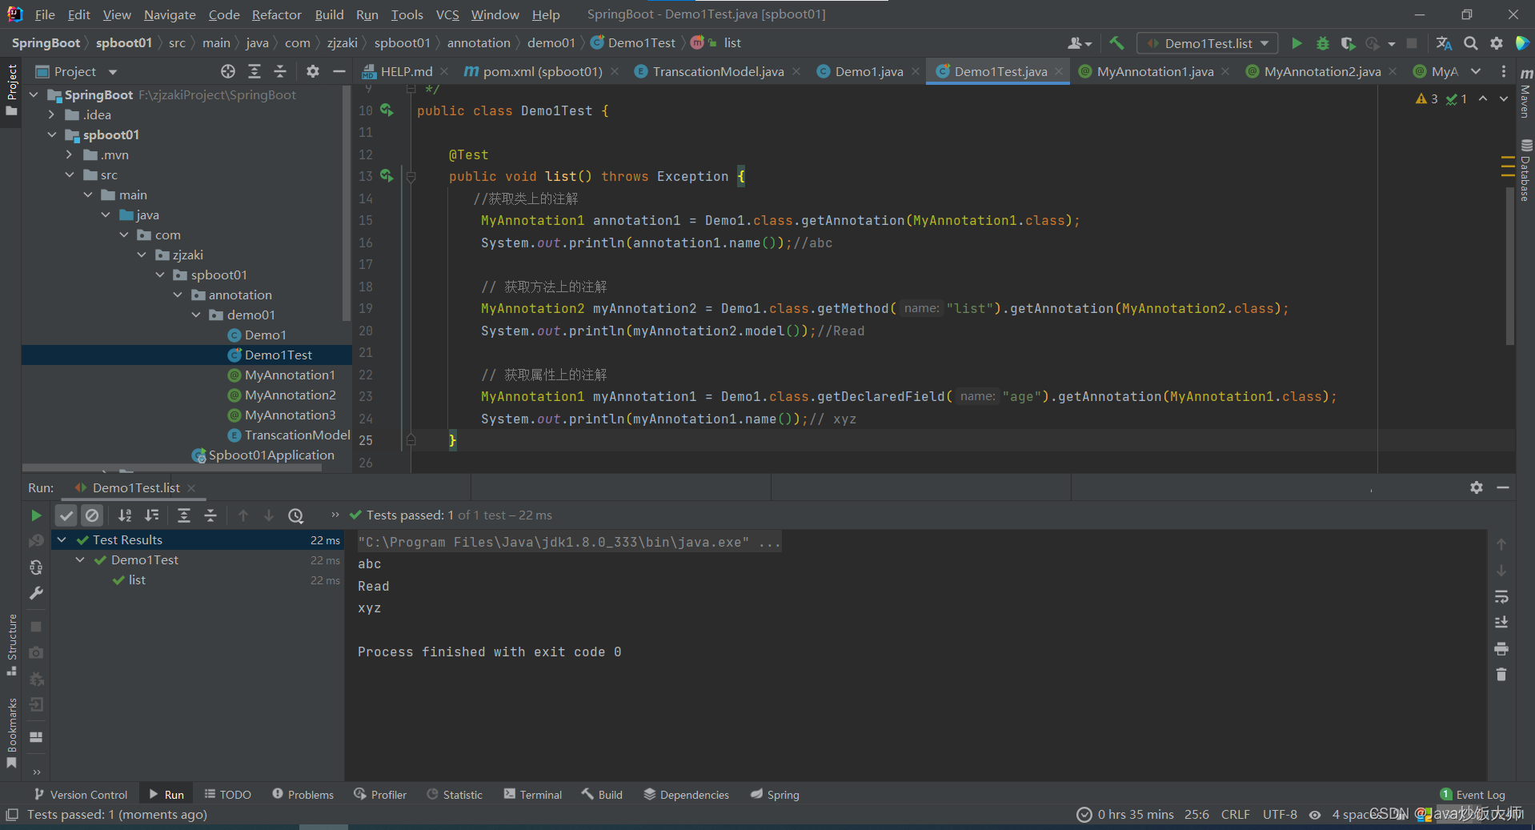Open the Problems tool window
The image size is (1535, 830).
coord(303,794)
